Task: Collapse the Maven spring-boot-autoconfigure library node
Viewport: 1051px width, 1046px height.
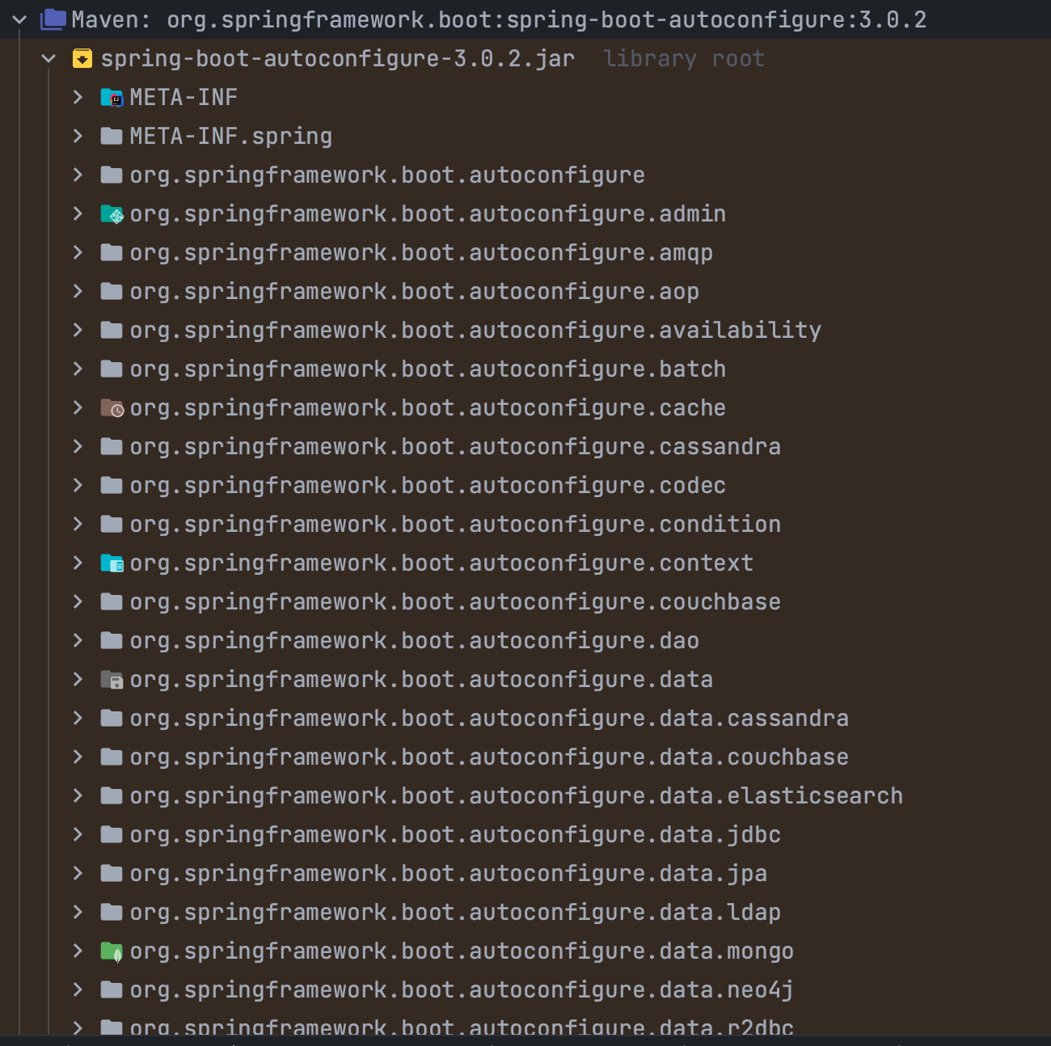Action: point(20,19)
